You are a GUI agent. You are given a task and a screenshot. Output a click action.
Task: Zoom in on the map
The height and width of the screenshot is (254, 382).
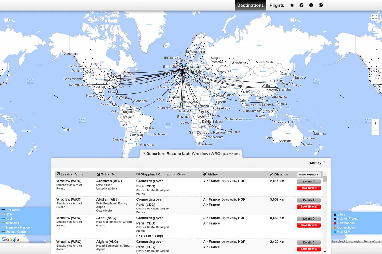(375, 123)
